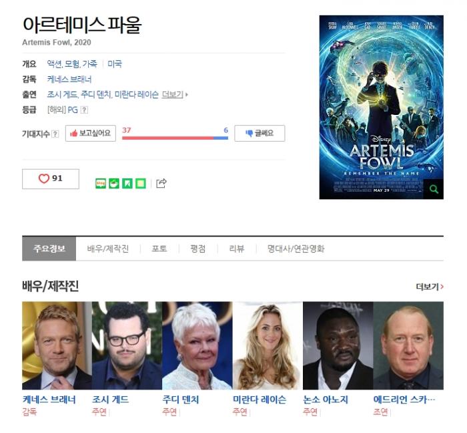
Task: Expand 배우/제작진 section via 더보기
Action: coord(430,287)
